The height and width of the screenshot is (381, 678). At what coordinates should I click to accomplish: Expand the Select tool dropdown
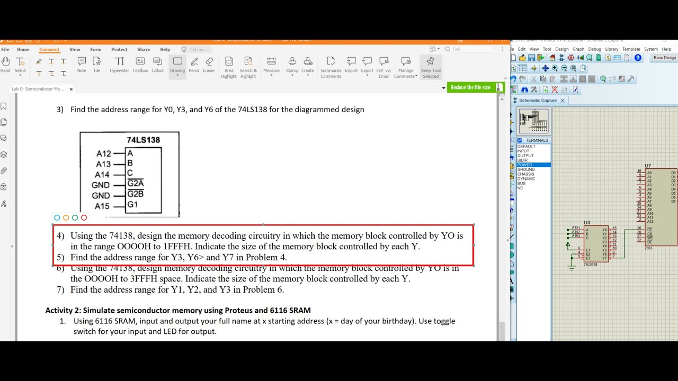tap(20, 75)
